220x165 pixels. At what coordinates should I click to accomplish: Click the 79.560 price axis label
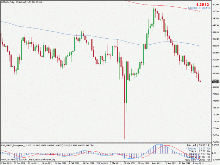pos(216,94)
